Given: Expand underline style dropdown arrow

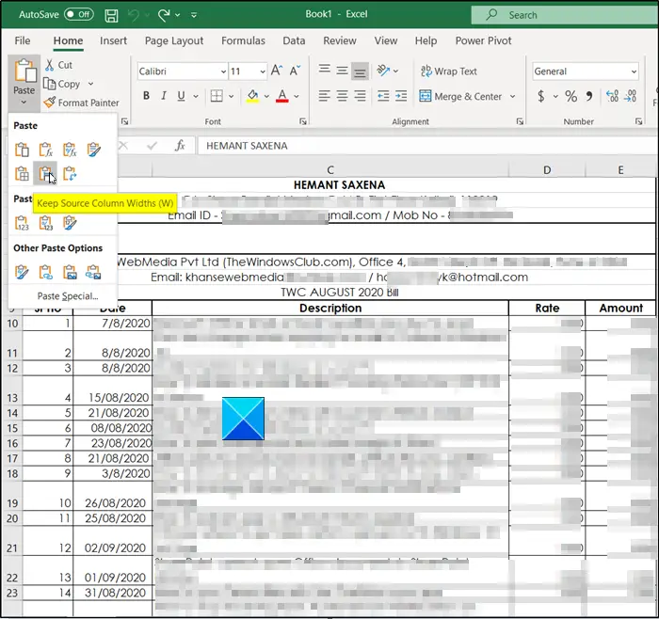Looking at the screenshot, I should 196,96.
